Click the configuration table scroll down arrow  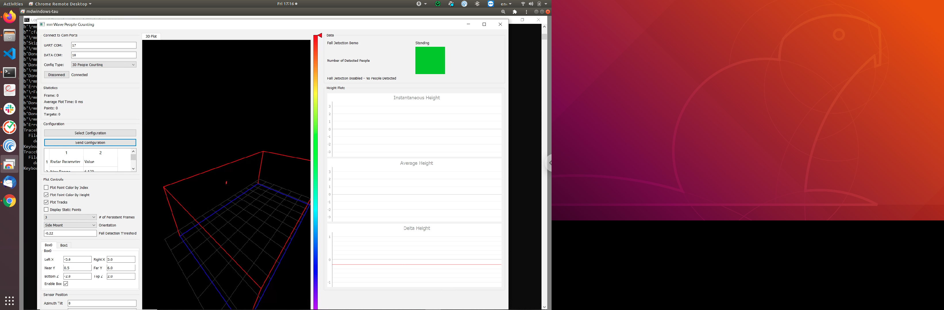(133, 169)
